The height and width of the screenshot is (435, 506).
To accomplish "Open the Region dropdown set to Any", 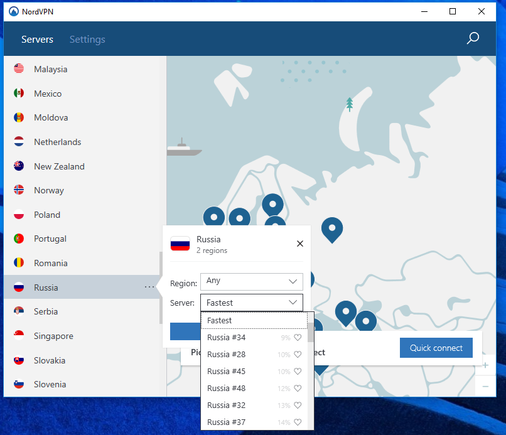I will click(251, 282).
